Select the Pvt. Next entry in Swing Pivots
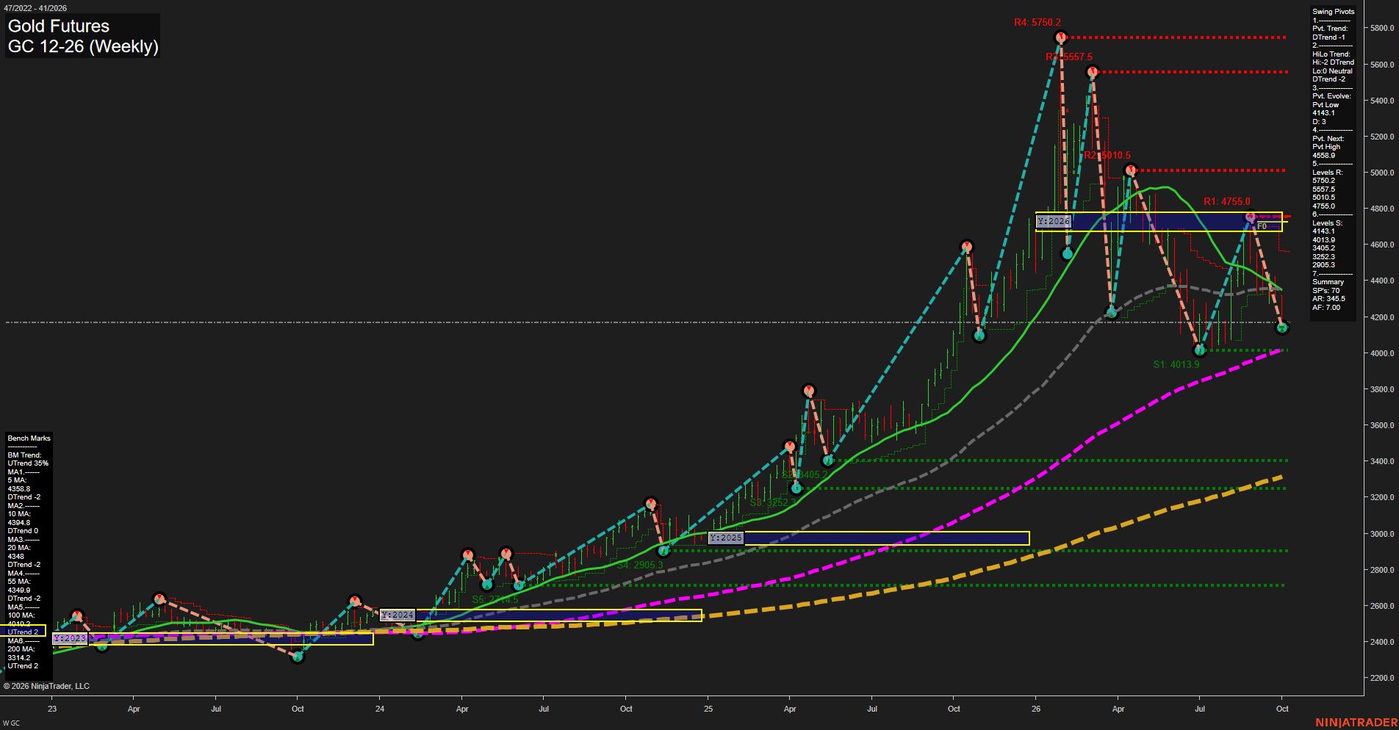 coord(1328,139)
